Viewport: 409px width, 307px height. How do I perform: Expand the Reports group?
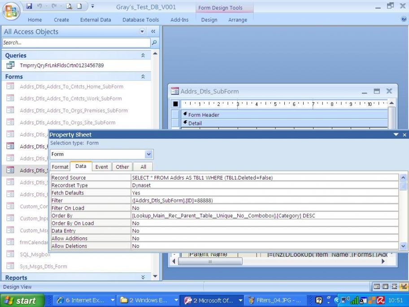143,277
